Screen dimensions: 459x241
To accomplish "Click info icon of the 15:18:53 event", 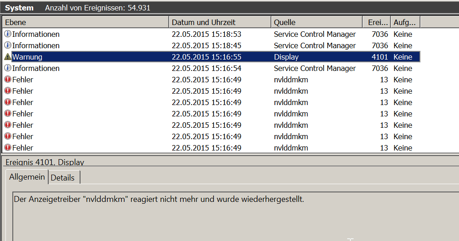I will (8, 34).
